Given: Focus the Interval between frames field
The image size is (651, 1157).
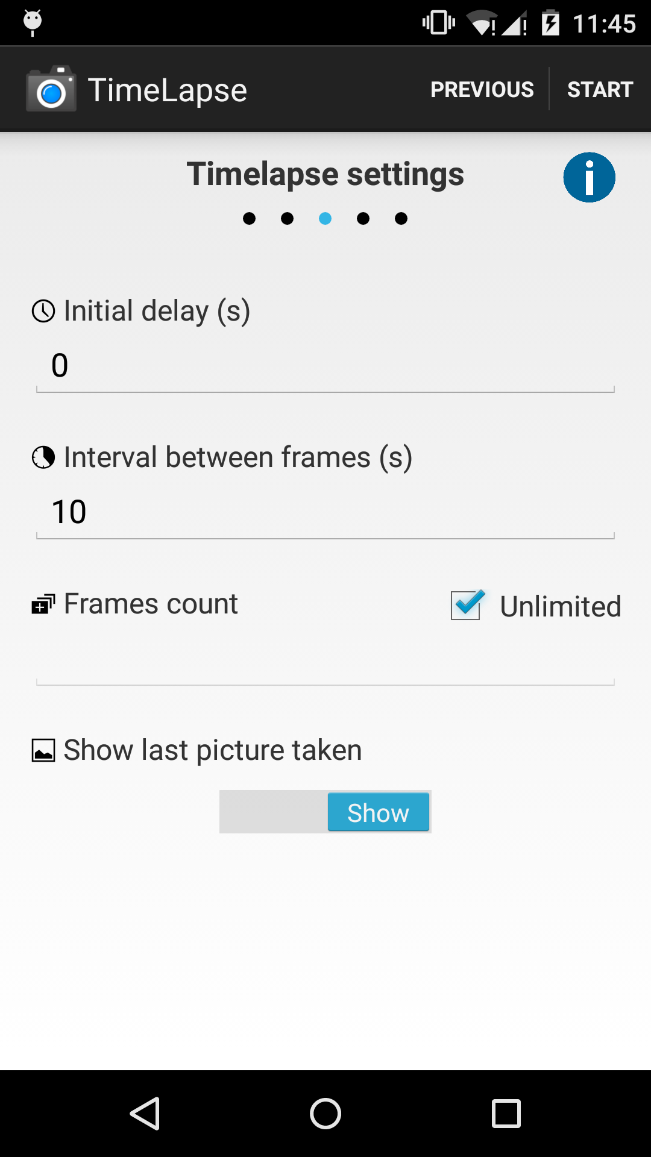Looking at the screenshot, I should [325, 512].
